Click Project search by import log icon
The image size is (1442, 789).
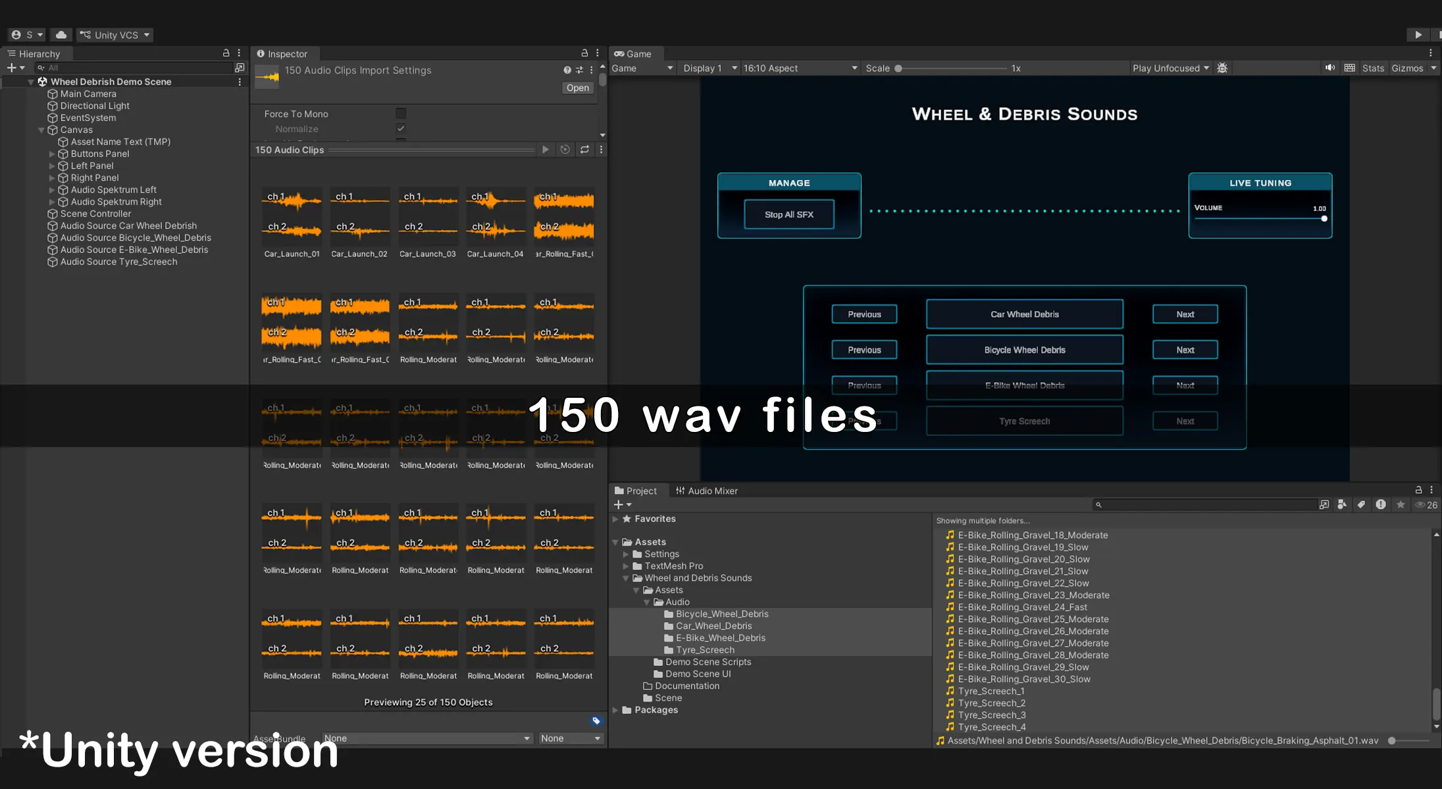1381,505
